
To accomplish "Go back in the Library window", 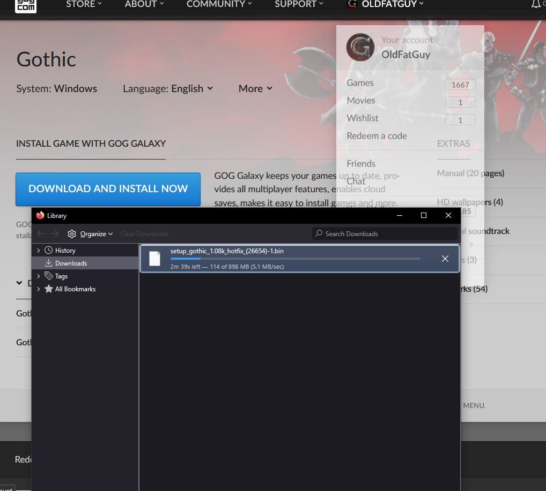I will pyautogui.click(x=41, y=233).
